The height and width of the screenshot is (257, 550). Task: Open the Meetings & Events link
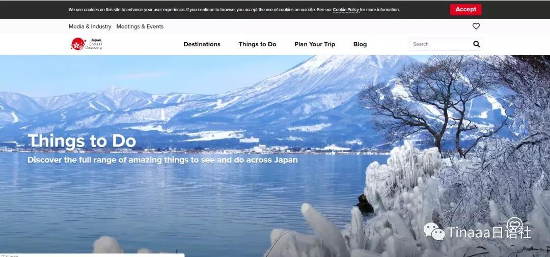coord(140,26)
